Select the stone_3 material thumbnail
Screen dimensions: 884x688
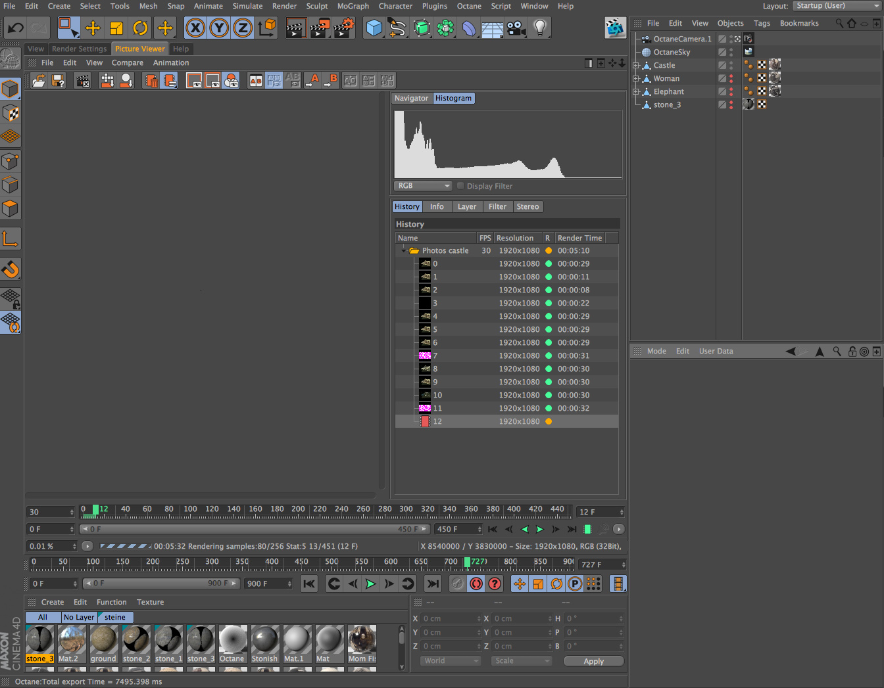pyautogui.click(x=40, y=645)
